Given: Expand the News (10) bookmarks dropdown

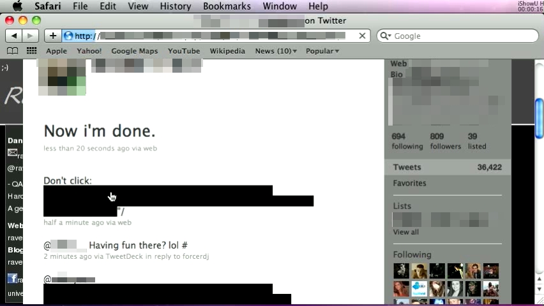Looking at the screenshot, I should (x=276, y=51).
